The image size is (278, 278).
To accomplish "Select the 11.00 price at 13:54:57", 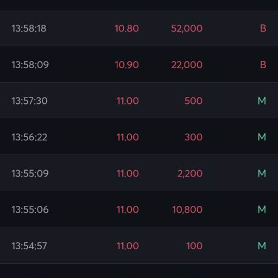I will [127, 246].
